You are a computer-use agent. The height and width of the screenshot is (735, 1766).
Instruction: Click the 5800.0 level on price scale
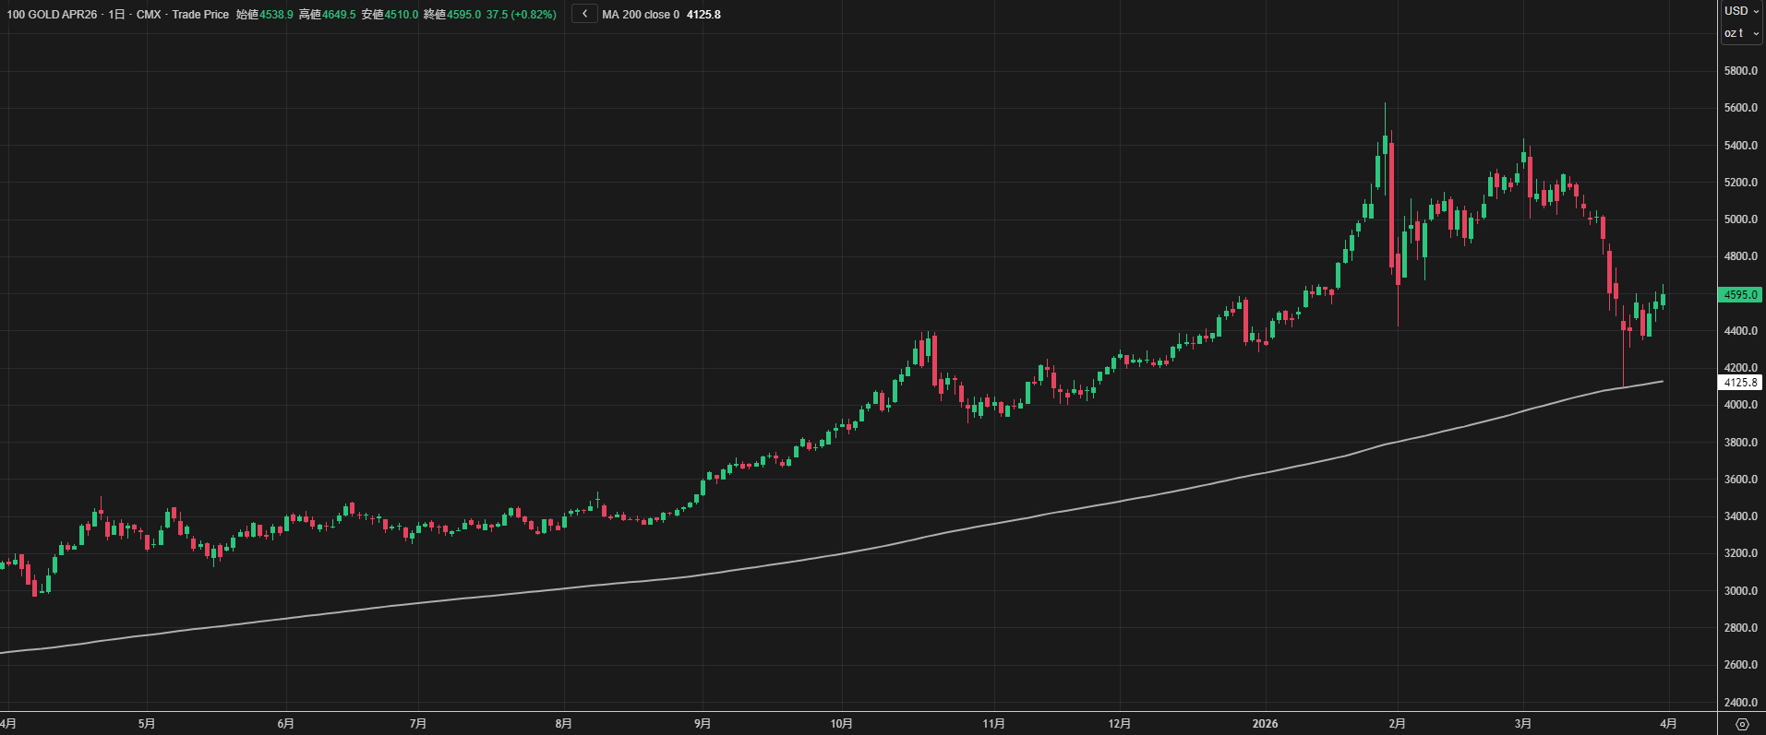1740,71
